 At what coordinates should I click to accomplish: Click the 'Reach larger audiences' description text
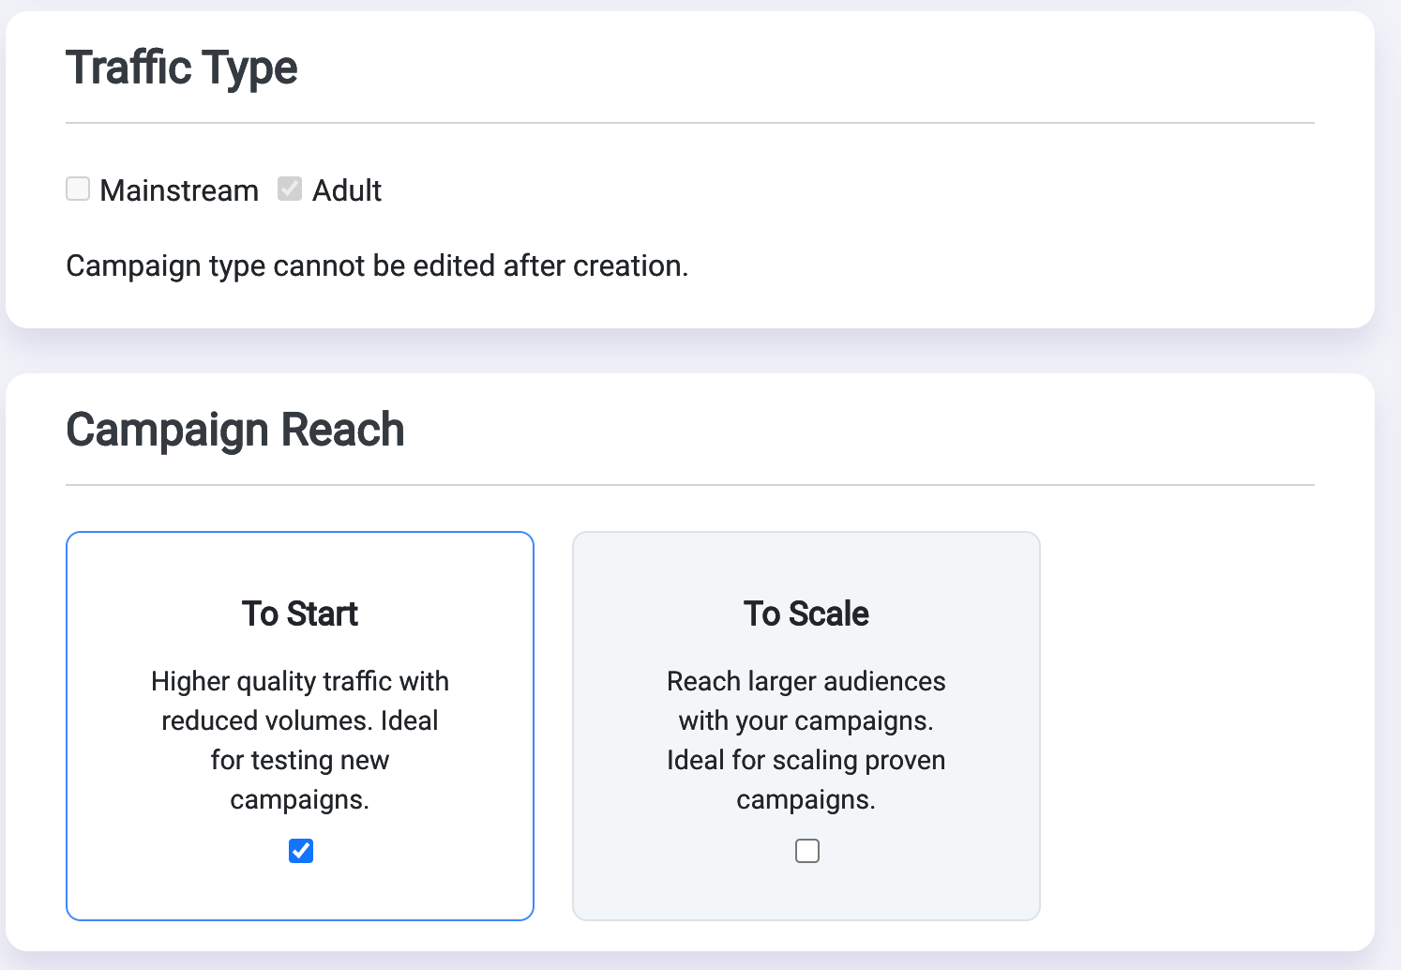806,740
